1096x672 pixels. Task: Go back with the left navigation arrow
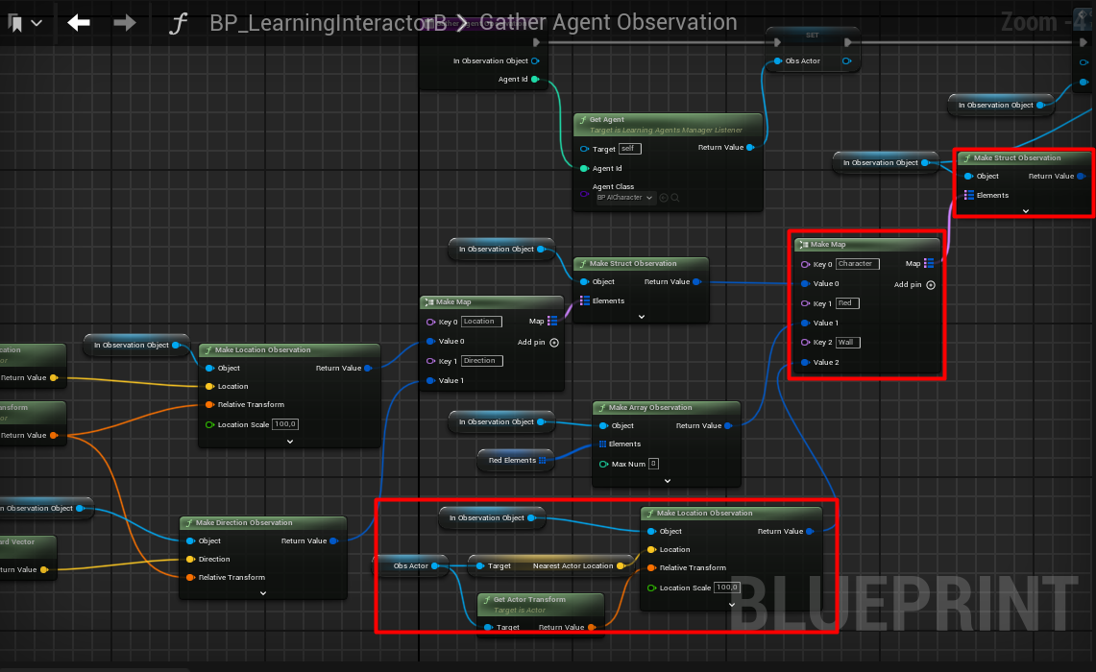click(x=79, y=23)
